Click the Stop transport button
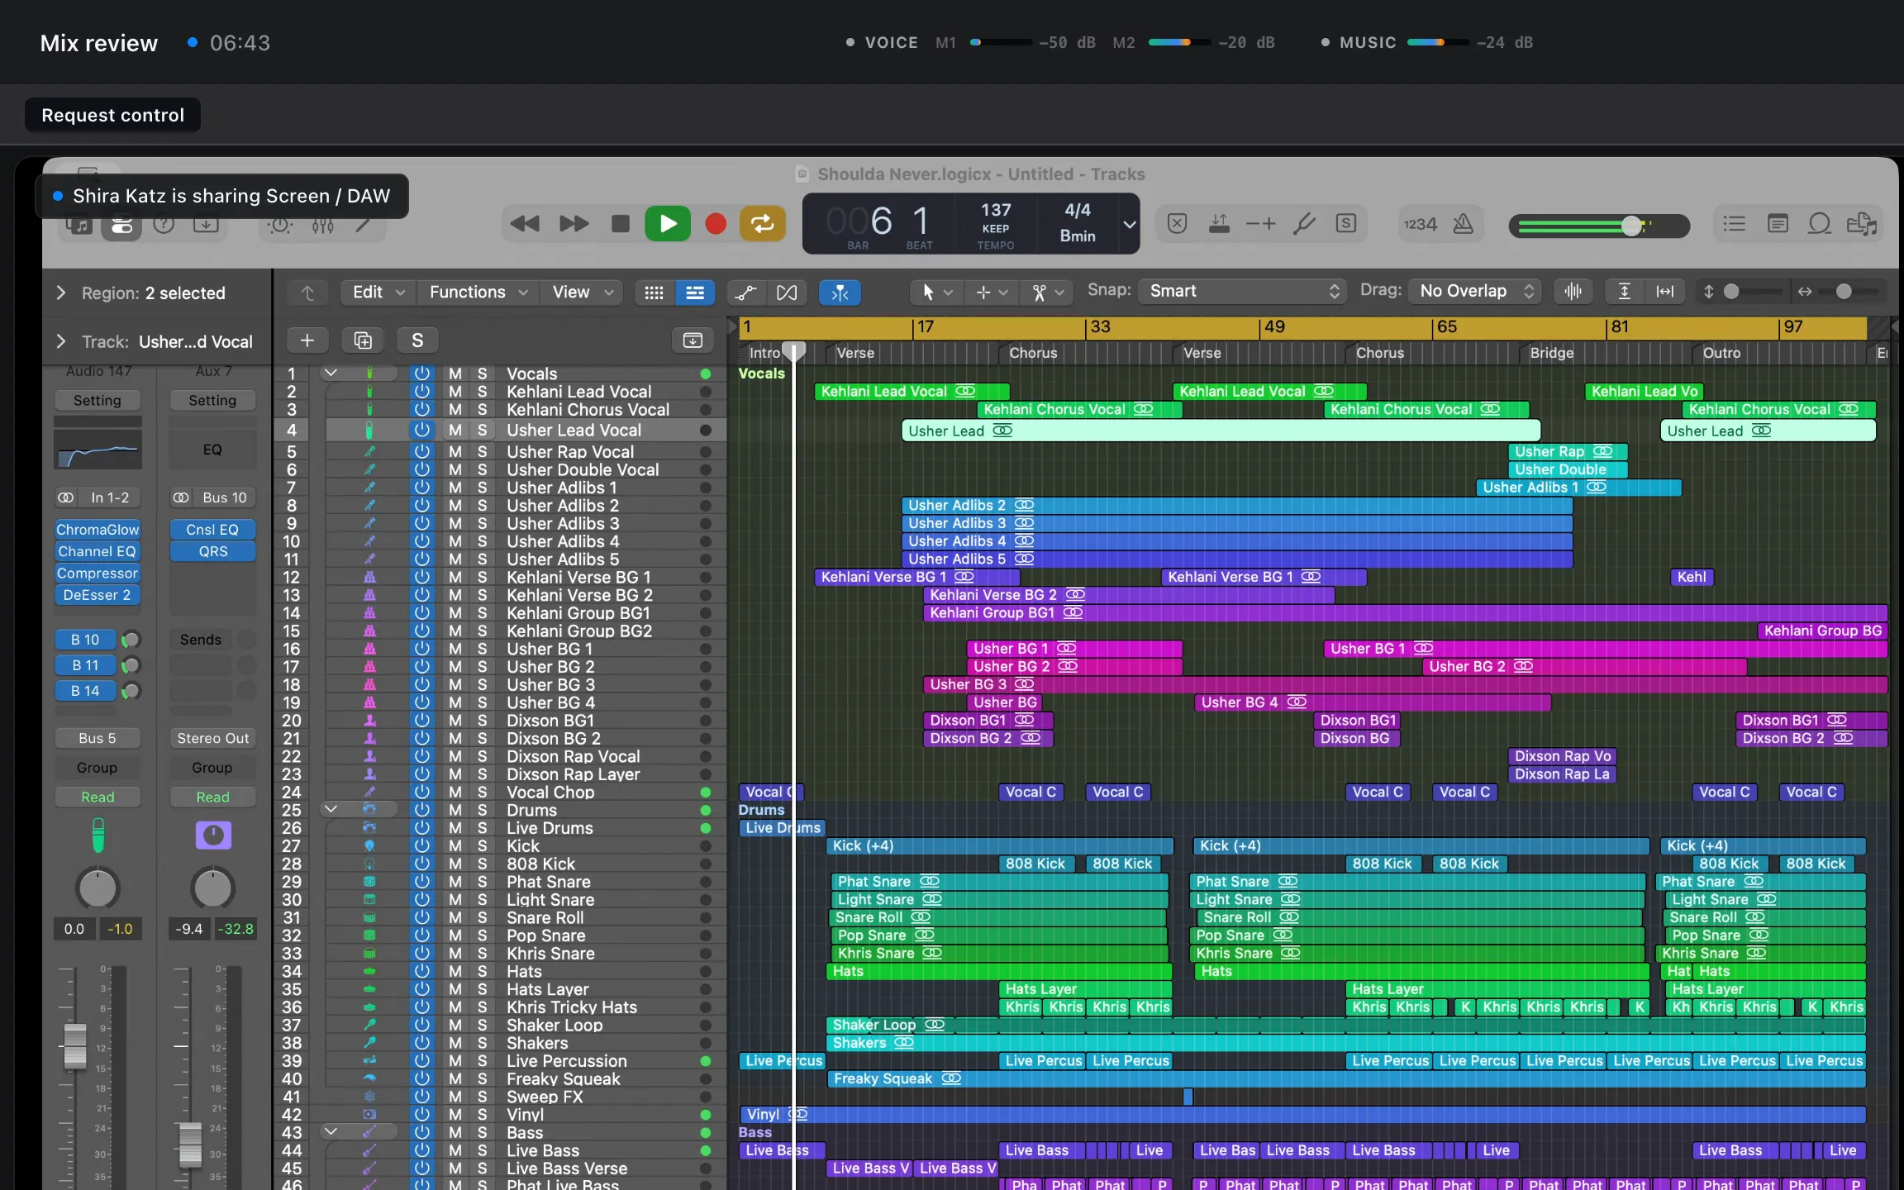The height and width of the screenshot is (1190, 1904). (x=620, y=224)
